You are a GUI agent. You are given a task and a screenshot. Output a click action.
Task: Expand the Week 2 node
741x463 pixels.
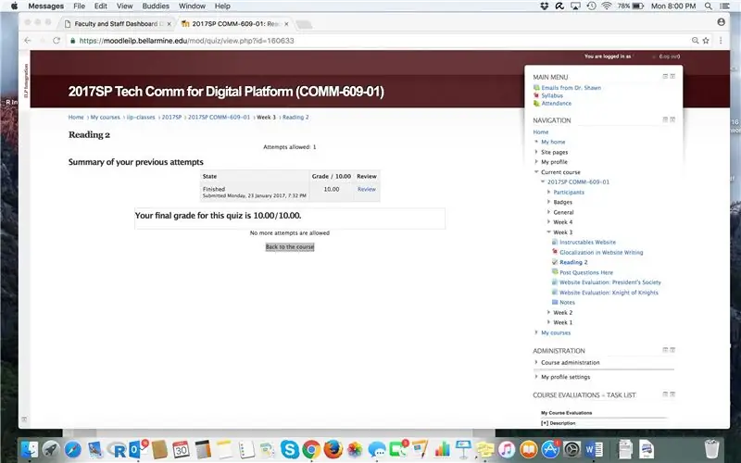[x=548, y=312]
